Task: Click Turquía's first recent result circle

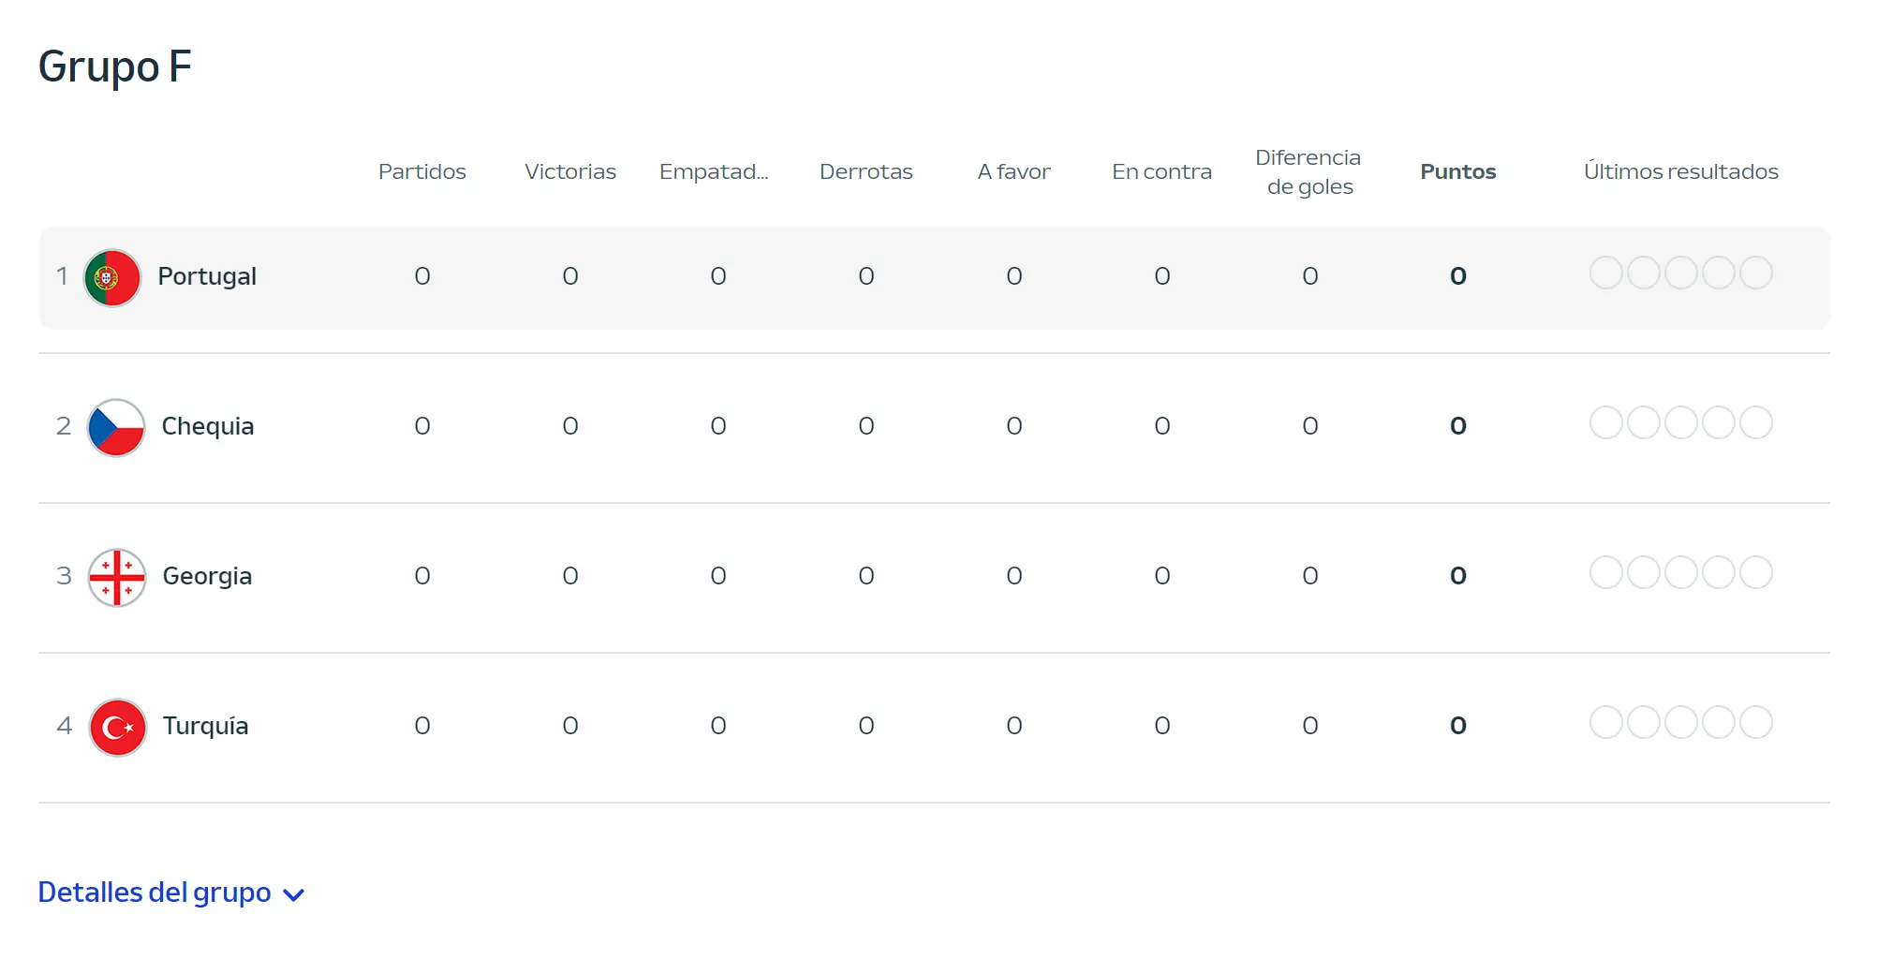Action: coord(1606,722)
